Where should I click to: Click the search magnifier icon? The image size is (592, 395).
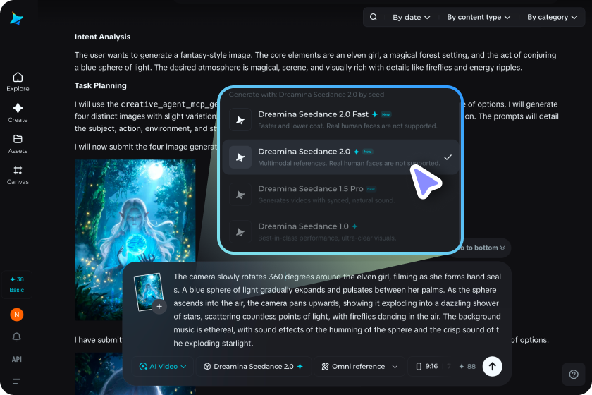tap(374, 17)
